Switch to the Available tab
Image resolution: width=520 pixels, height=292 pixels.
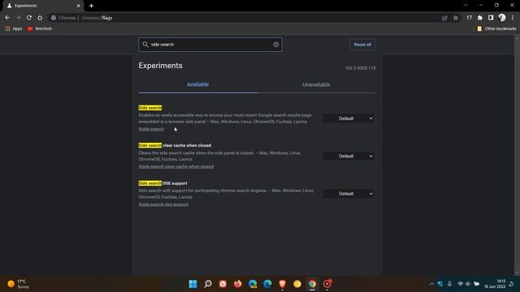[x=197, y=84]
